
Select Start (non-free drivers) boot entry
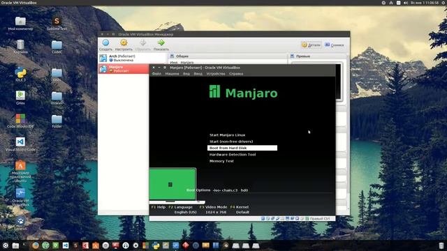pyautogui.click(x=231, y=142)
